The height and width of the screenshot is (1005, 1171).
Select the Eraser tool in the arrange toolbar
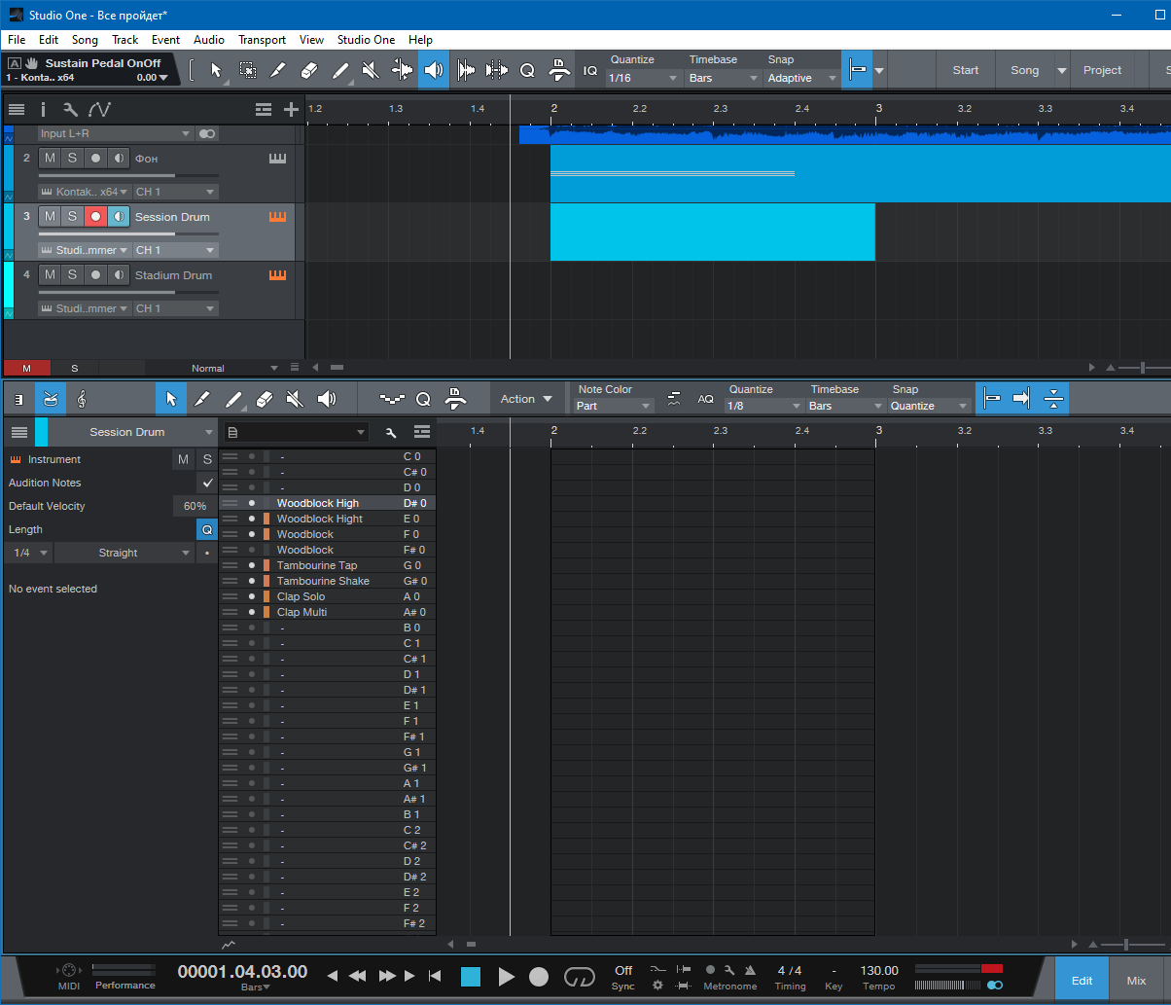coord(309,70)
